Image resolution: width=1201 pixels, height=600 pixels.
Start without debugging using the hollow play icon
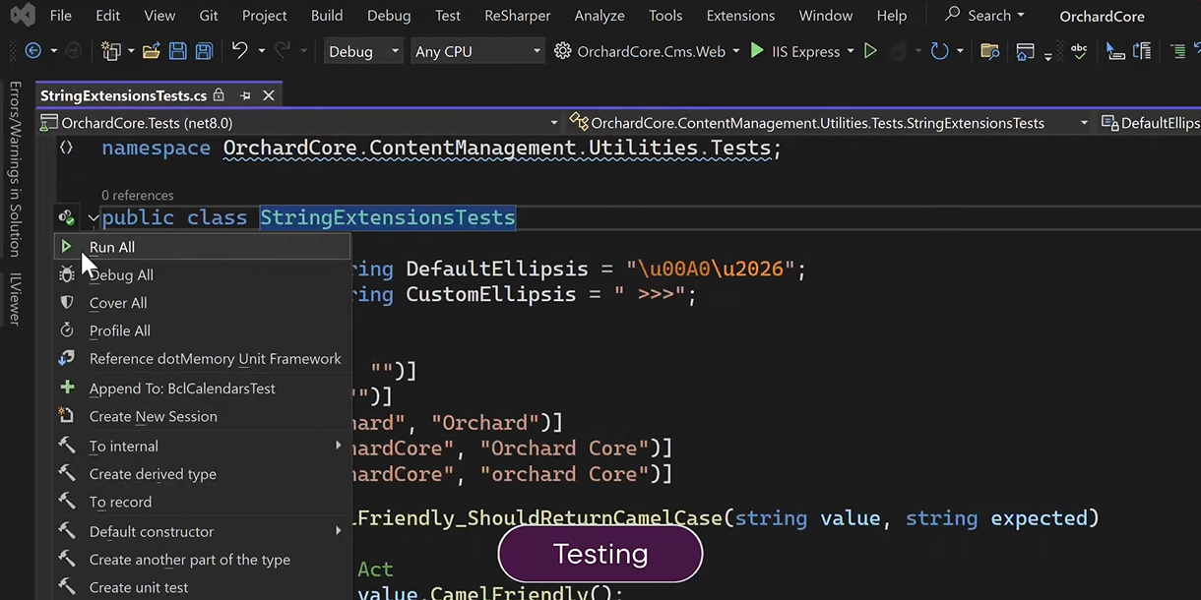click(x=870, y=51)
